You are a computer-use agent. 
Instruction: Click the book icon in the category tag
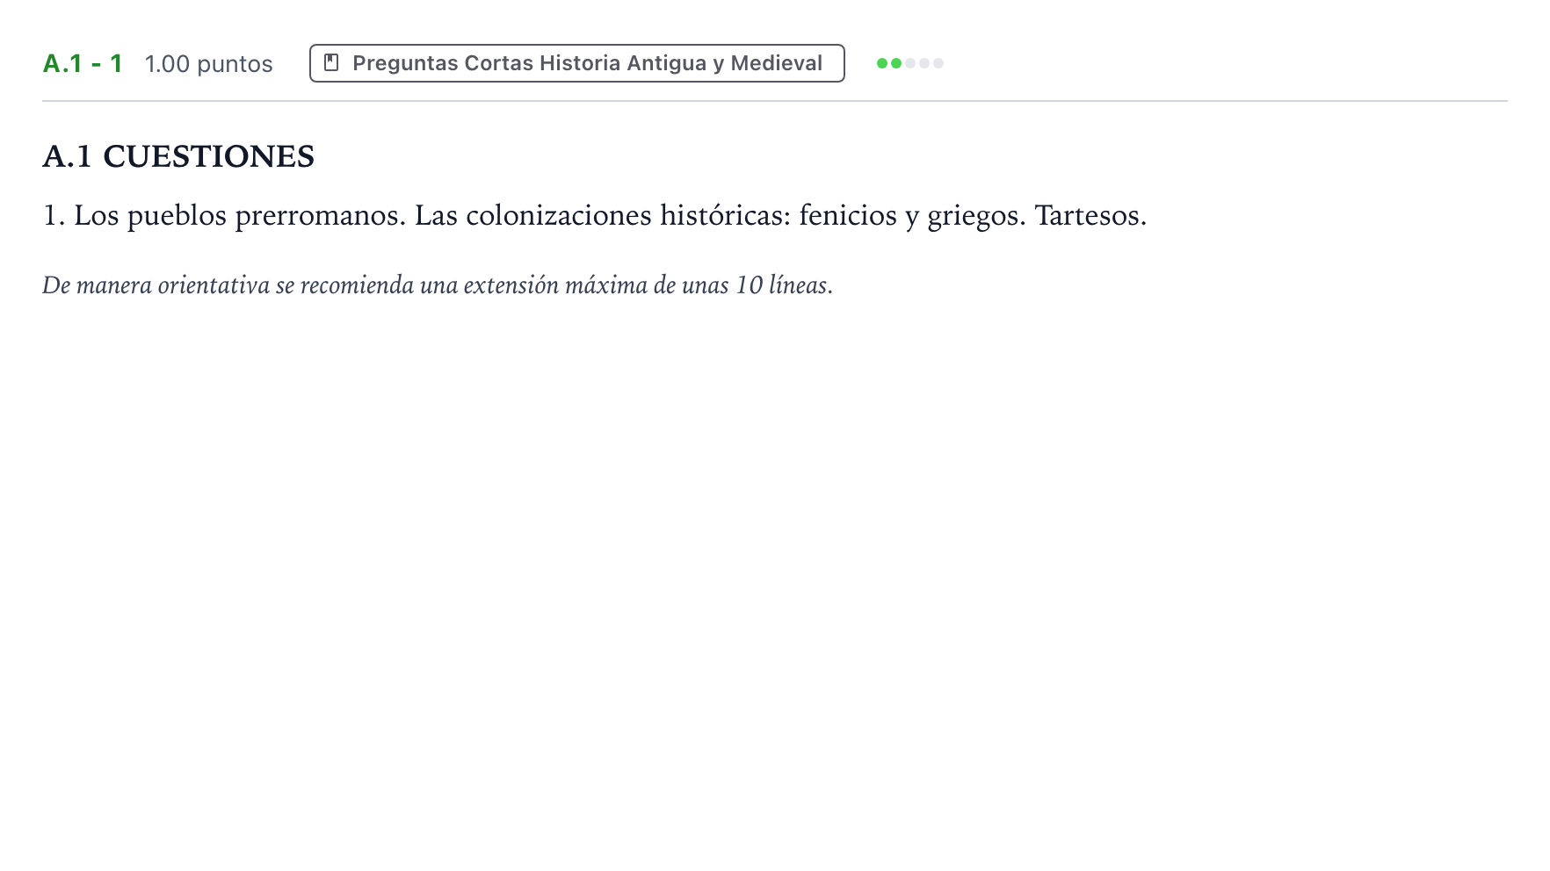(x=331, y=62)
